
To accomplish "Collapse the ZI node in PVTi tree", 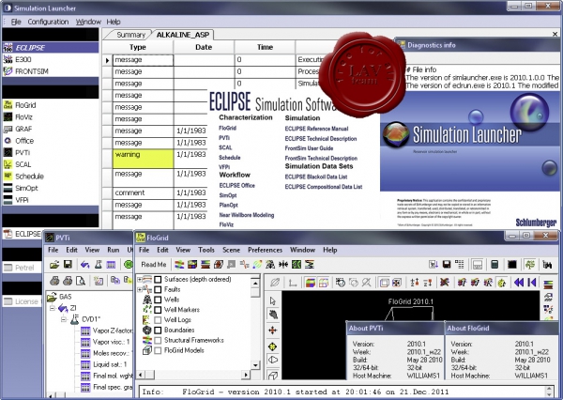I will 53,308.
